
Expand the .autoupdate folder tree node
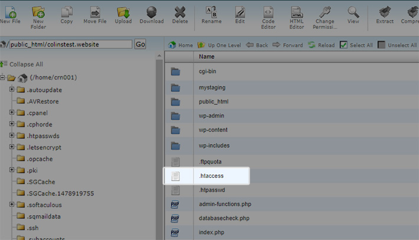pyautogui.click(x=12, y=89)
